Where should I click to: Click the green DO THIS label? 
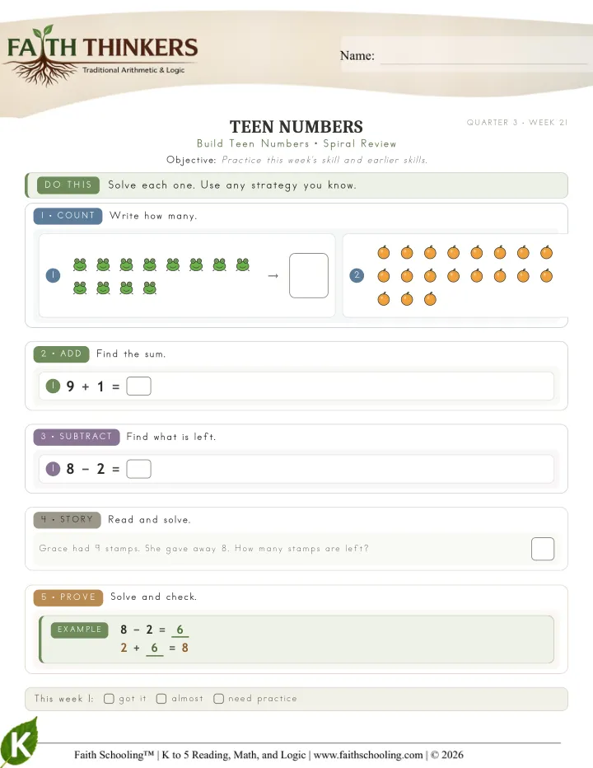click(68, 185)
